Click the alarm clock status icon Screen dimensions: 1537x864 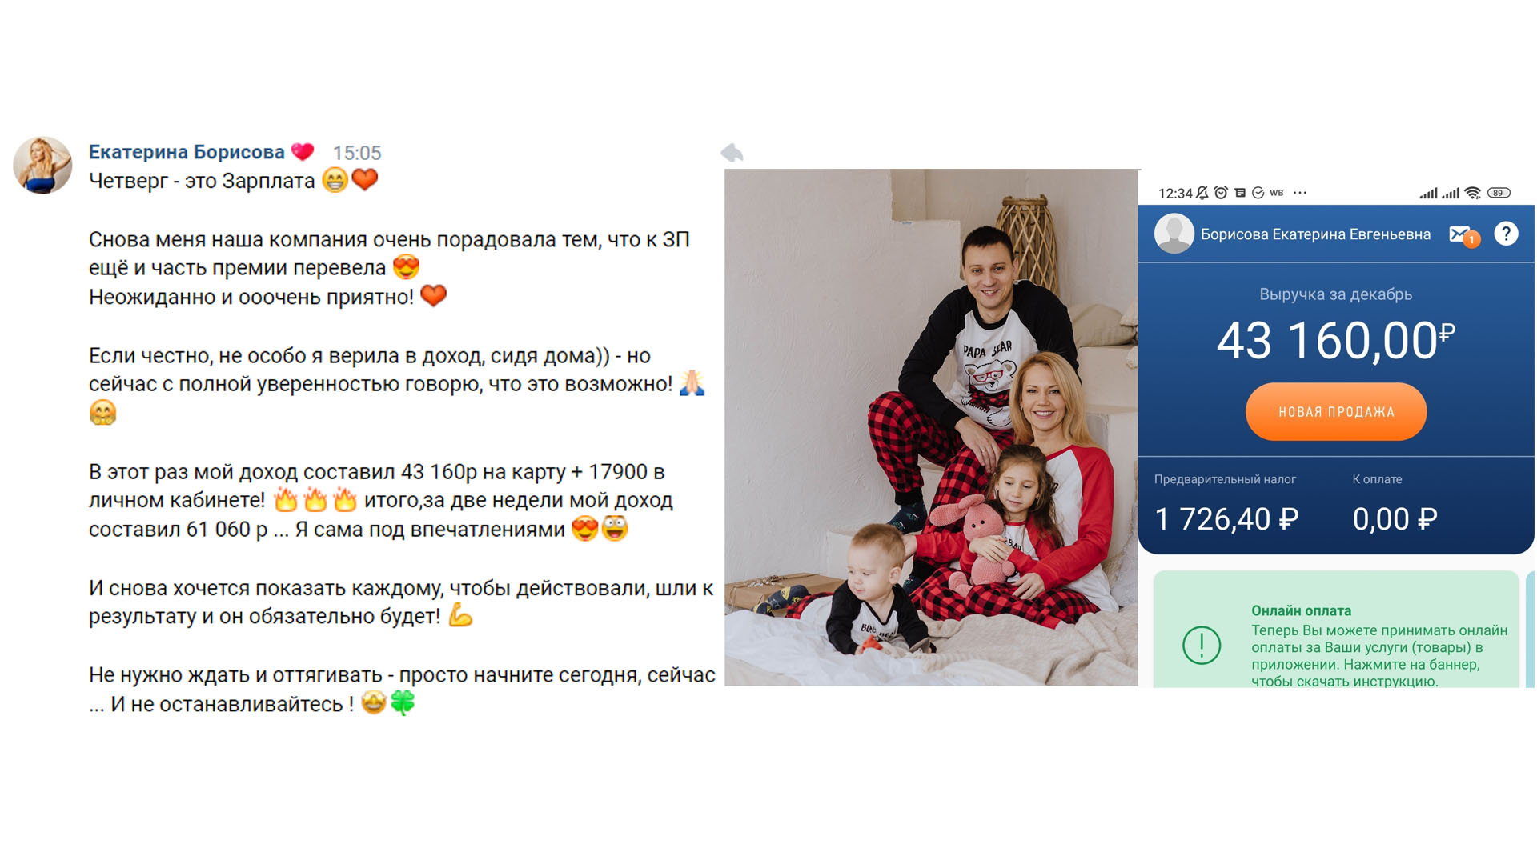pos(1221,193)
